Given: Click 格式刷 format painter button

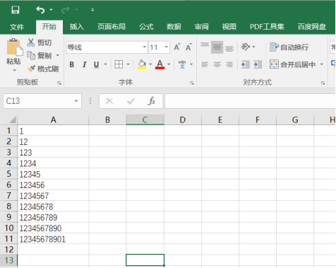Looking at the screenshot, I should point(43,69).
